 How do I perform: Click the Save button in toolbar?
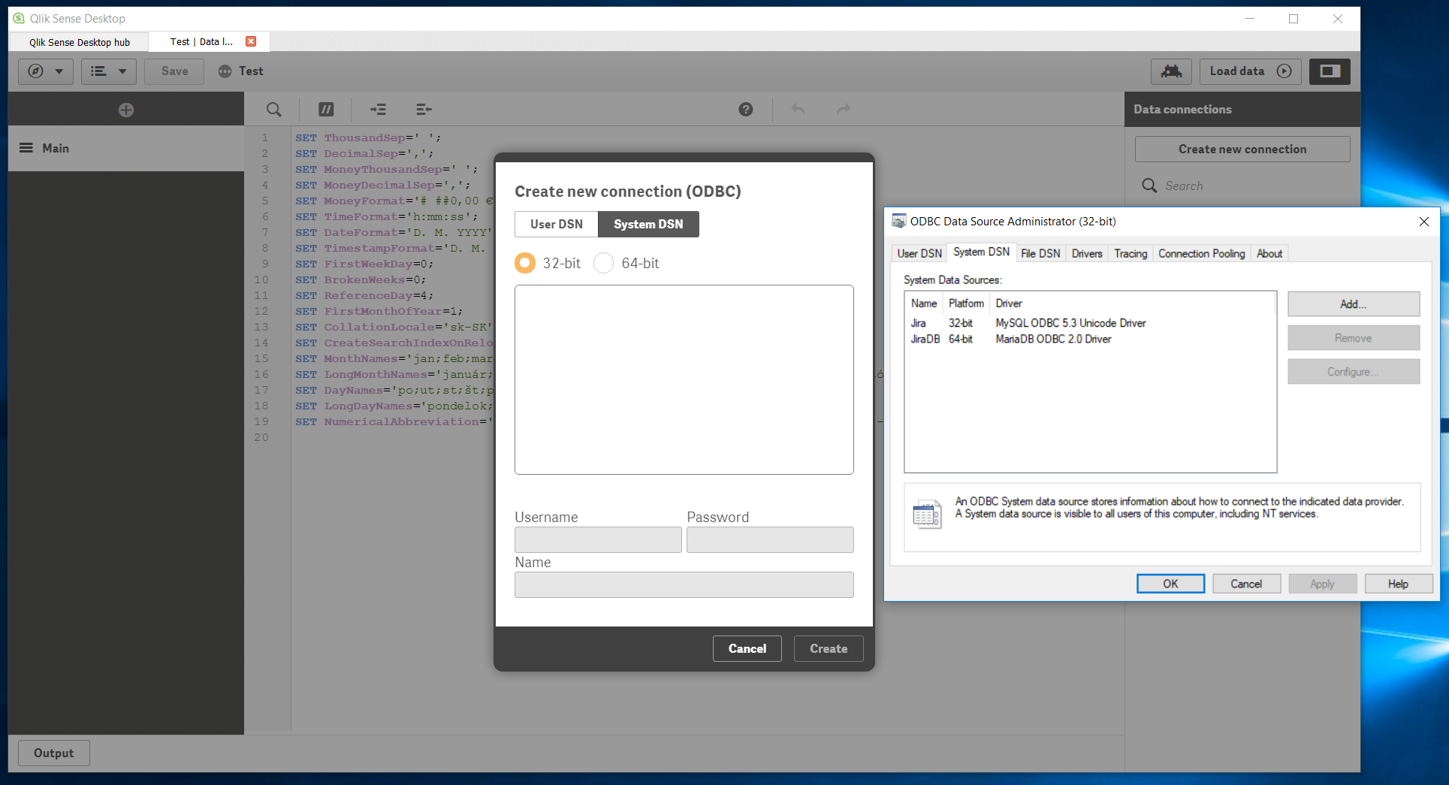174,71
